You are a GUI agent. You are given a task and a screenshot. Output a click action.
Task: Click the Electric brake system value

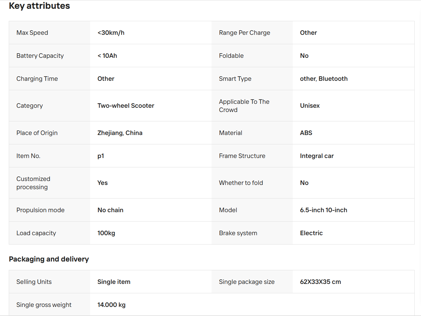[x=311, y=233]
